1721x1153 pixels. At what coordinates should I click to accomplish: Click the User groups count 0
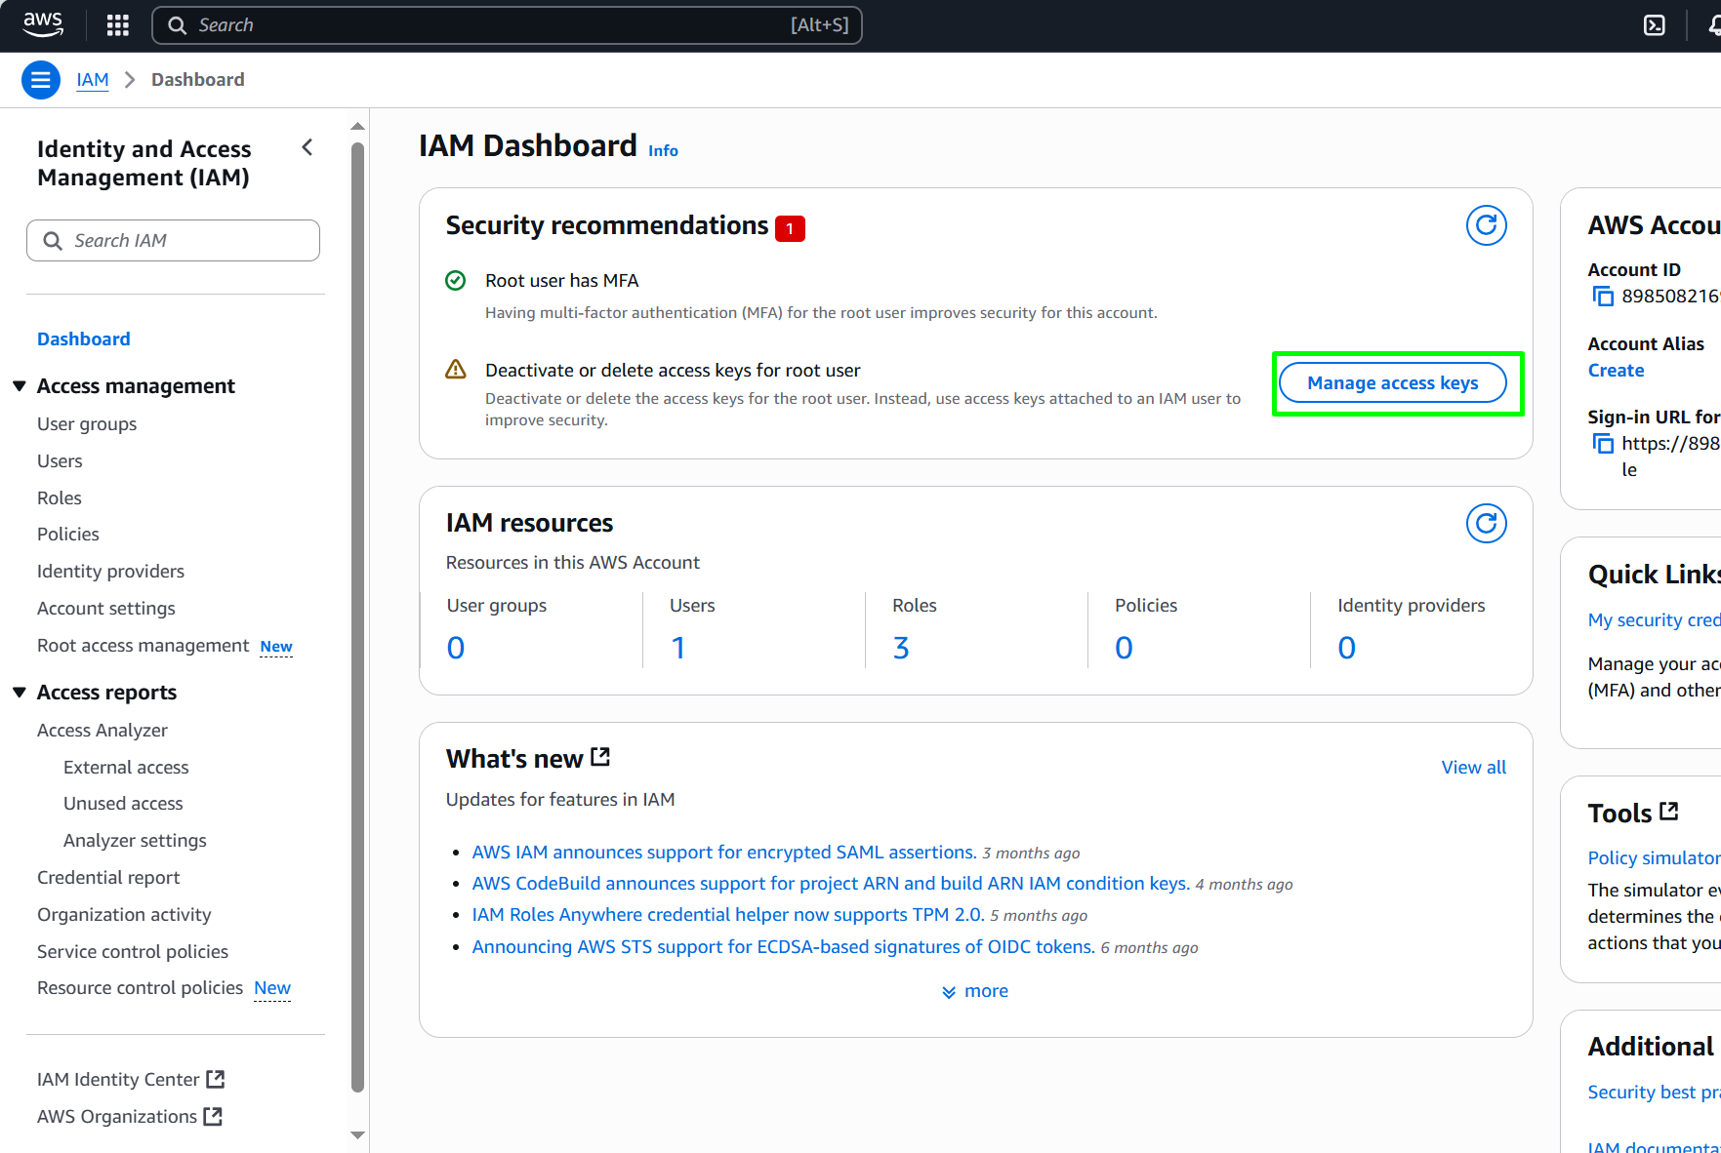click(x=456, y=649)
